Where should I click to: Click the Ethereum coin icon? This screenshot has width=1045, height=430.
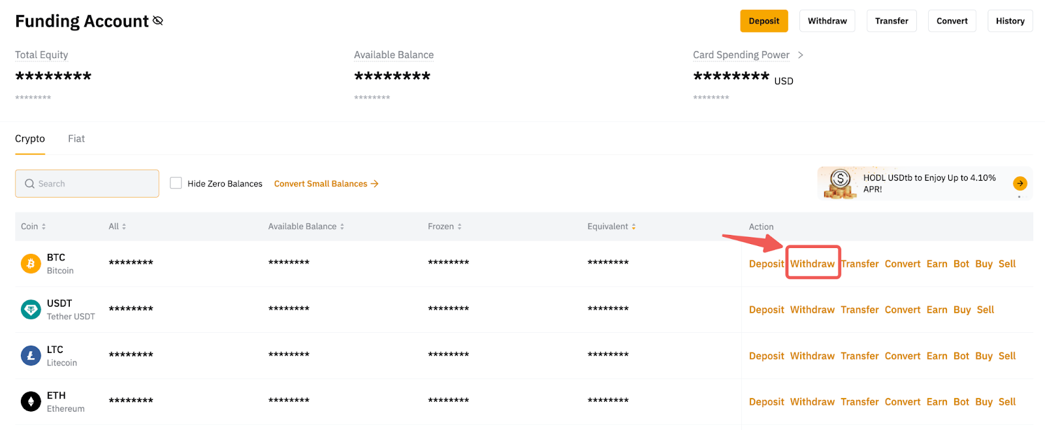tap(31, 401)
